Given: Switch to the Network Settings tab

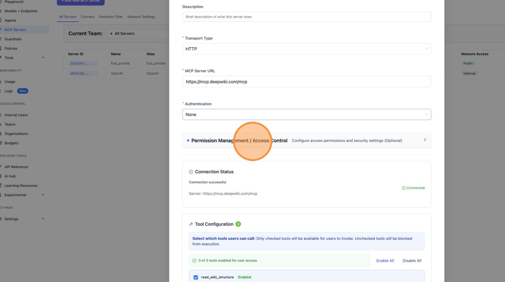Looking at the screenshot, I should pos(141,17).
